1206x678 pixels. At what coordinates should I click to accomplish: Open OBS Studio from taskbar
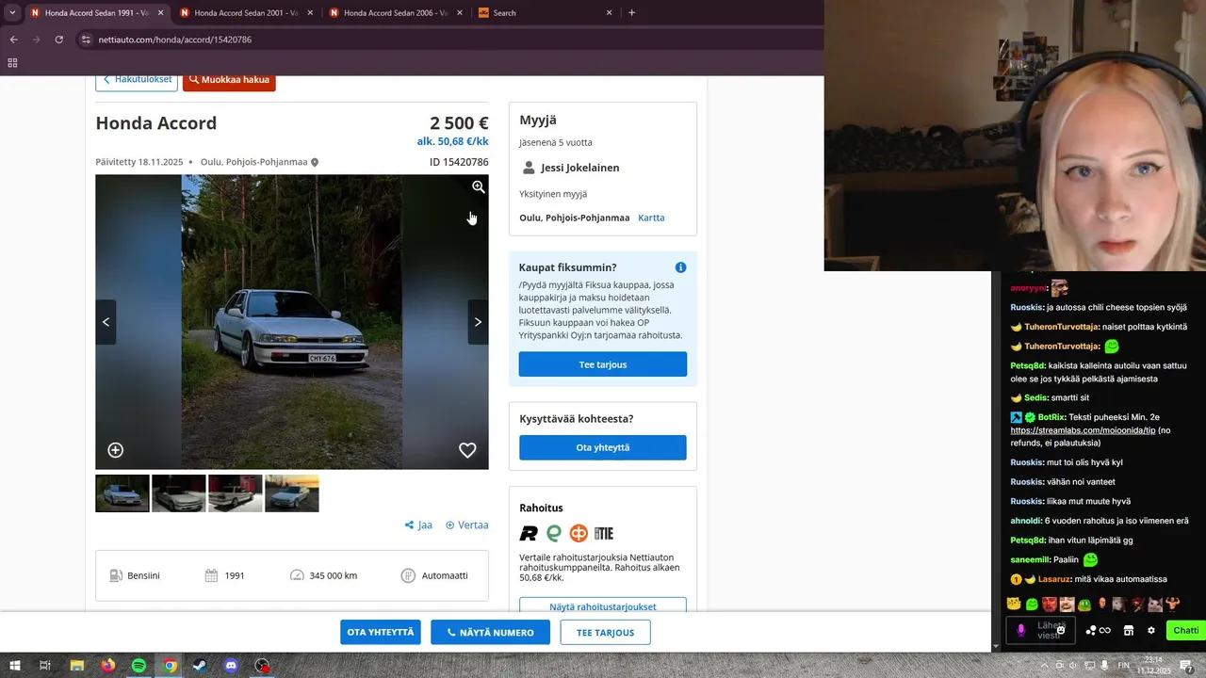point(262,666)
